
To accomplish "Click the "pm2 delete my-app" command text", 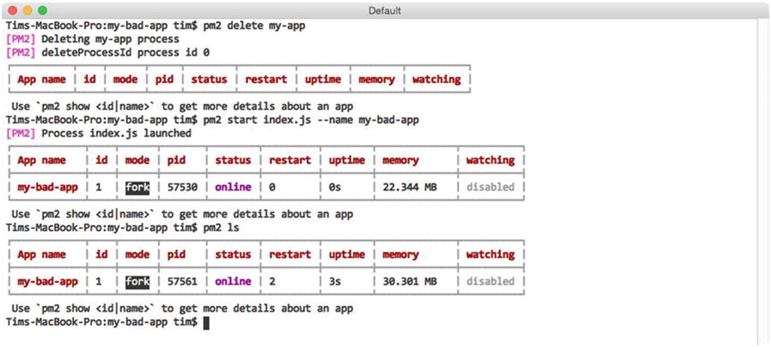I will click(254, 25).
